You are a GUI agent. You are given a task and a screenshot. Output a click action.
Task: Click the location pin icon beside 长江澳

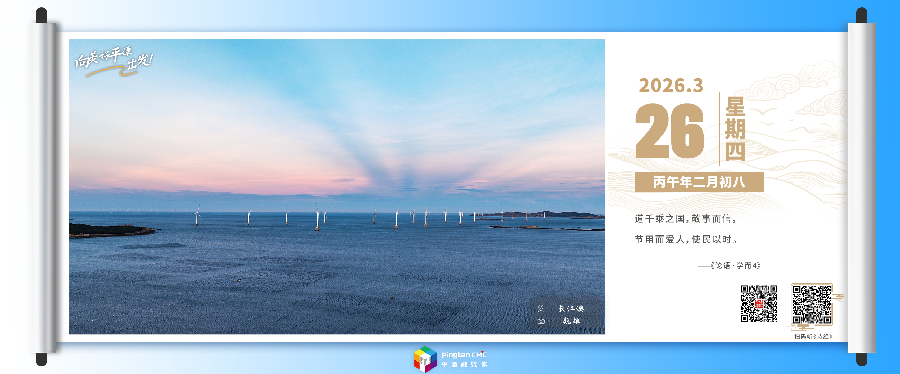pyautogui.click(x=541, y=309)
